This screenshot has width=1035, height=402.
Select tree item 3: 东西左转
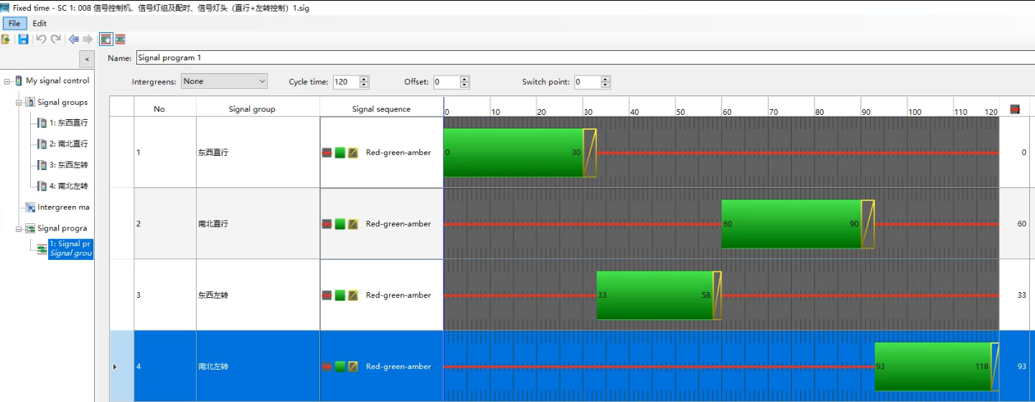point(68,164)
